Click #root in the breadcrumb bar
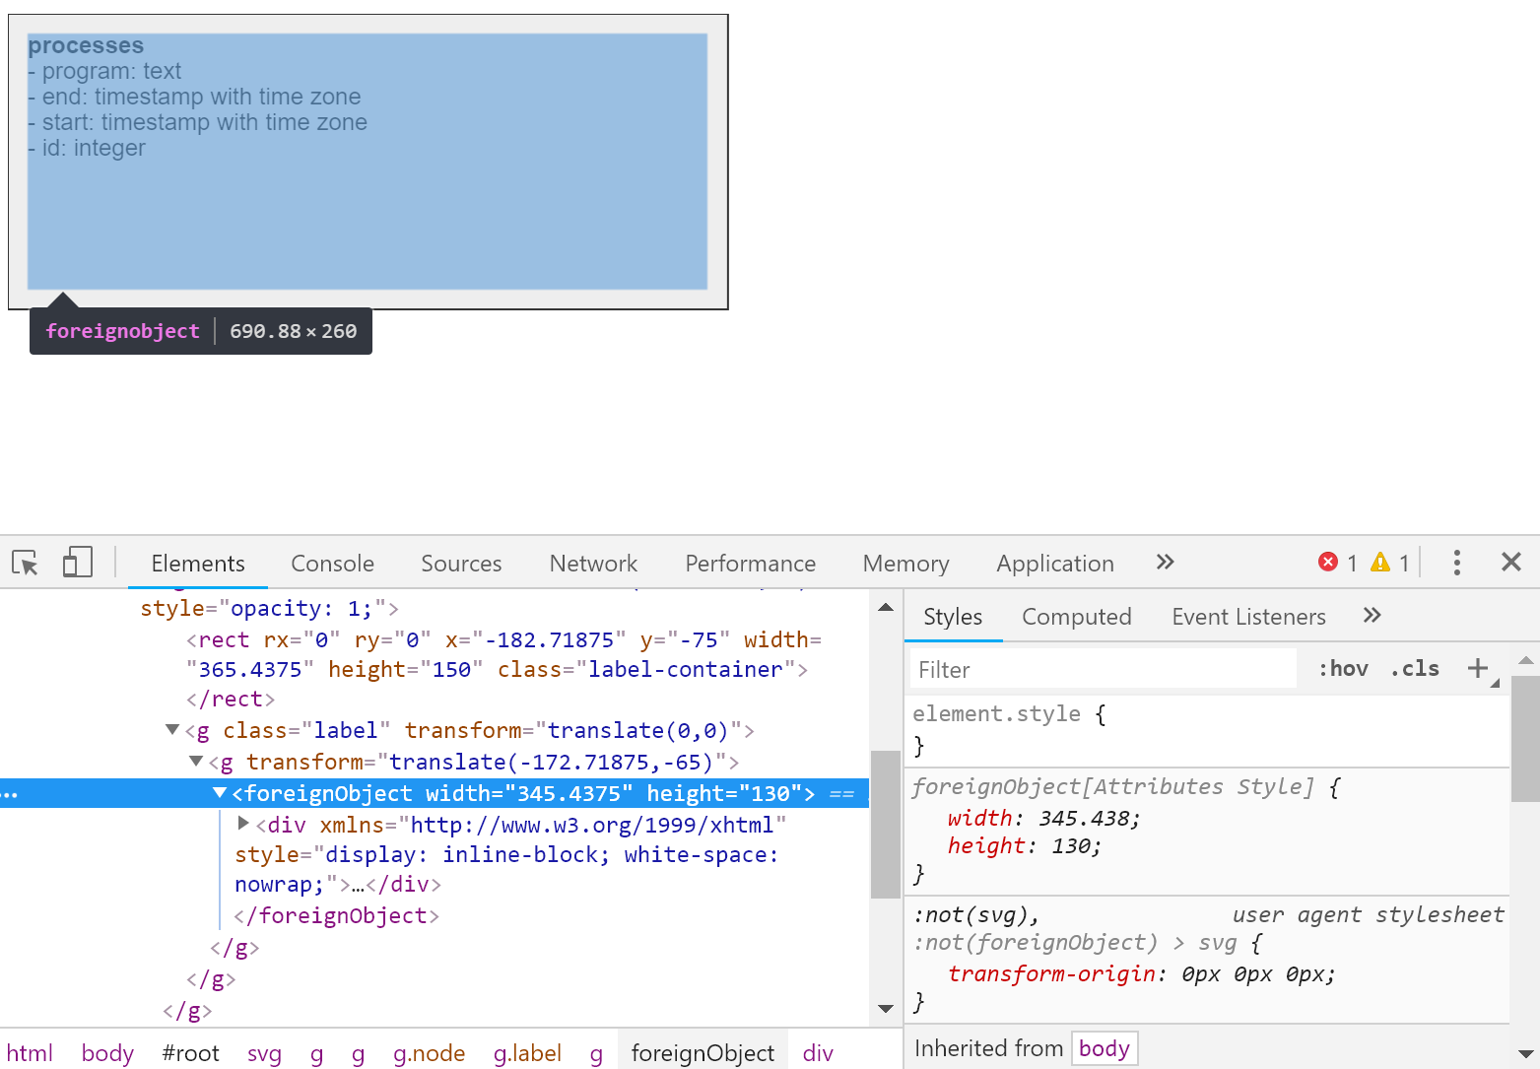Image resolution: width=1540 pixels, height=1069 pixels. coord(190,1053)
